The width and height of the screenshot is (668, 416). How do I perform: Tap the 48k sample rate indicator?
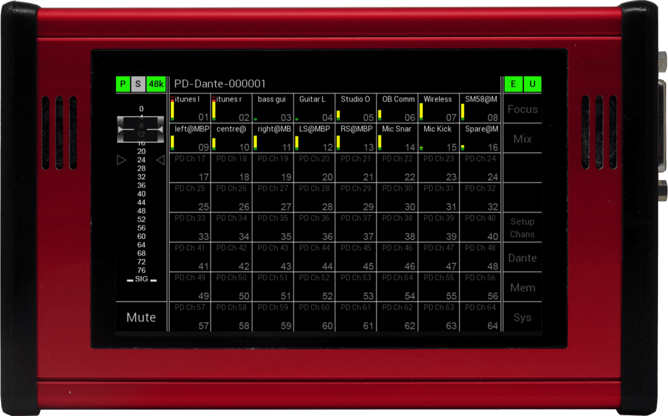[x=156, y=85]
